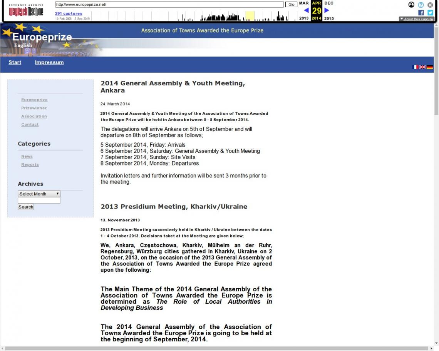Go to previous capture with left arrow
The width and height of the screenshot is (439, 351).
(x=306, y=10)
